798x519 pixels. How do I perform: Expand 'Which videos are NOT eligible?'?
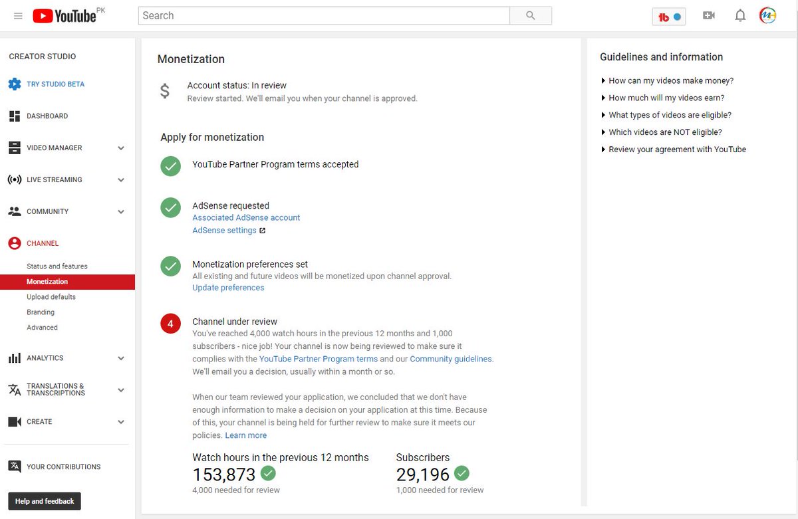click(661, 132)
